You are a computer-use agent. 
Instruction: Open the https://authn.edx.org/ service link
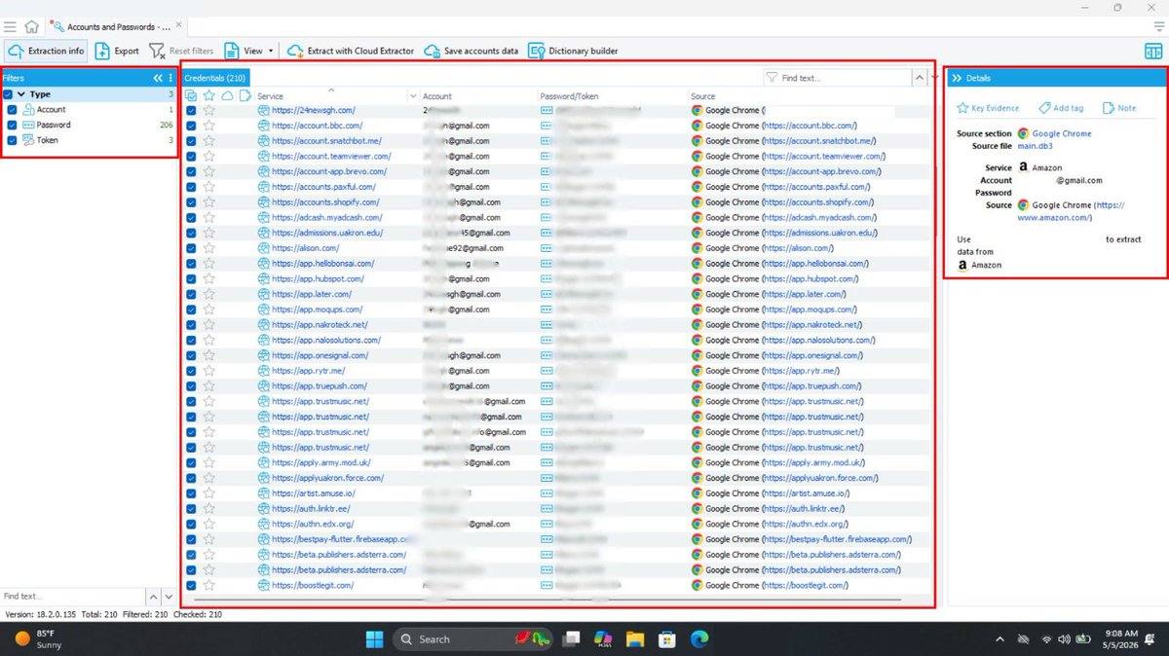[x=313, y=524]
